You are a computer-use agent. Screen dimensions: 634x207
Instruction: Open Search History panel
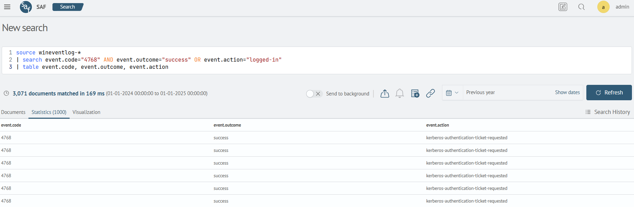pyautogui.click(x=608, y=112)
